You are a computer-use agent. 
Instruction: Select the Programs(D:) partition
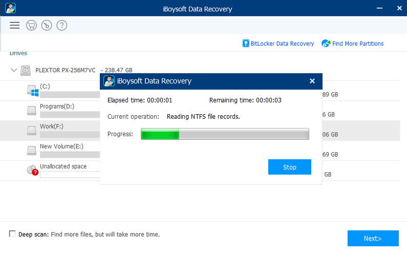(x=57, y=107)
